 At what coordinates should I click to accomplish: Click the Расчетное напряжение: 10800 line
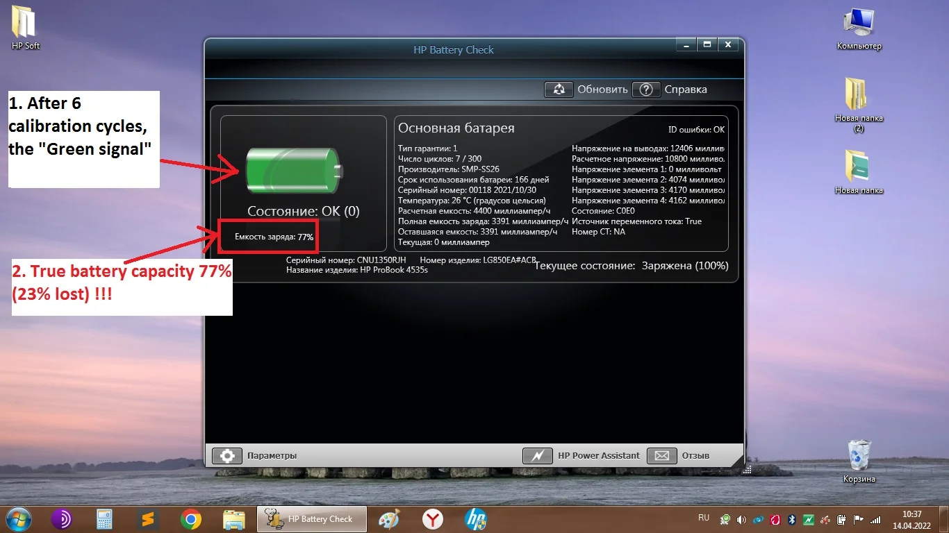pyautogui.click(x=648, y=159)
